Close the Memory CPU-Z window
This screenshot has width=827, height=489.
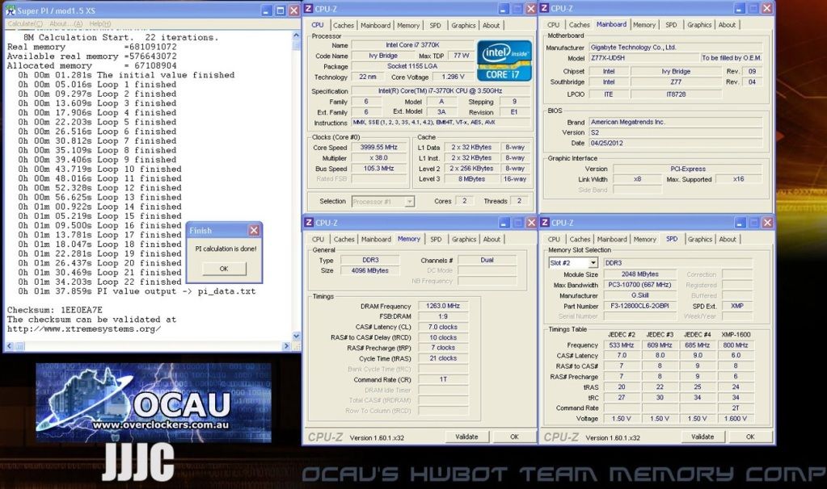[x=531, y=223]
